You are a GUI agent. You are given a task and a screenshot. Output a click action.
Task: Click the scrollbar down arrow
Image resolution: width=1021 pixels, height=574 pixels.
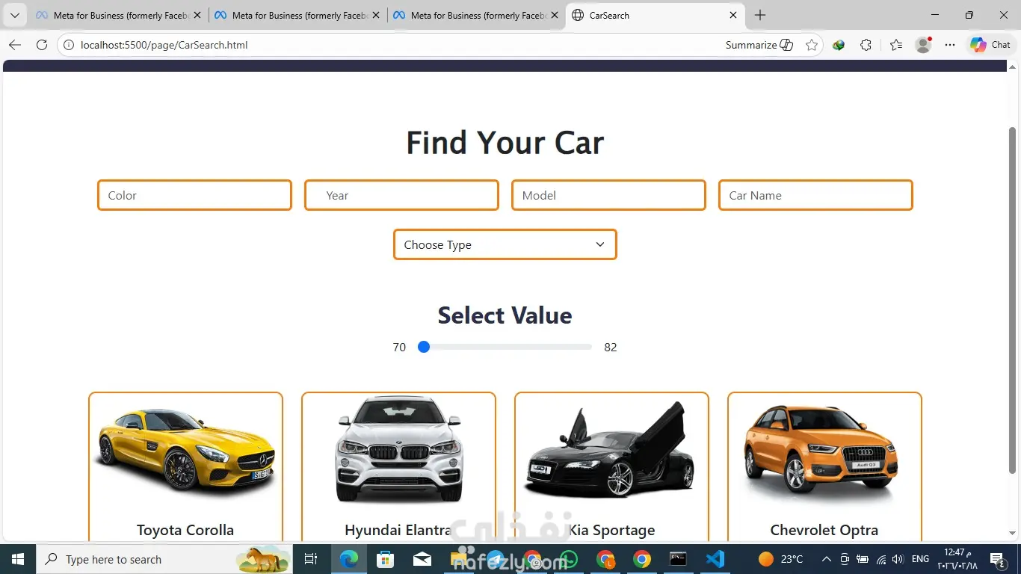(x=1013, y=534)
